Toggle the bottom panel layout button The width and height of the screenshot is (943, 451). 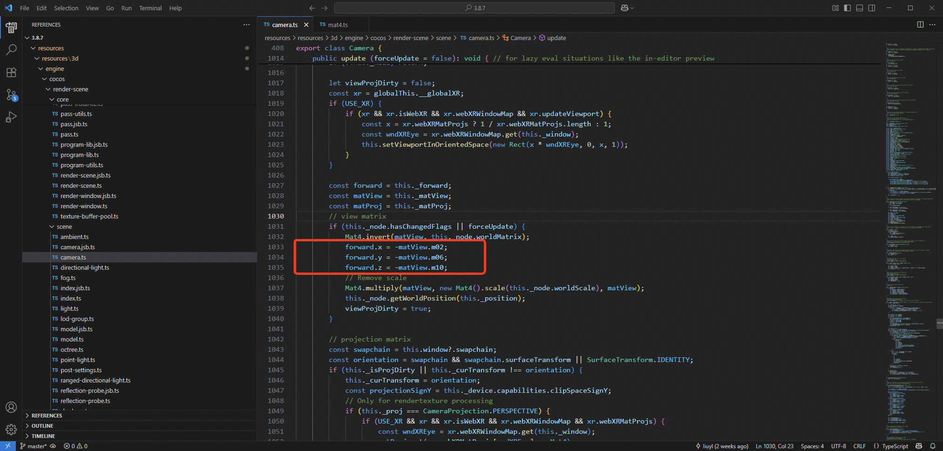coord(860,8)
